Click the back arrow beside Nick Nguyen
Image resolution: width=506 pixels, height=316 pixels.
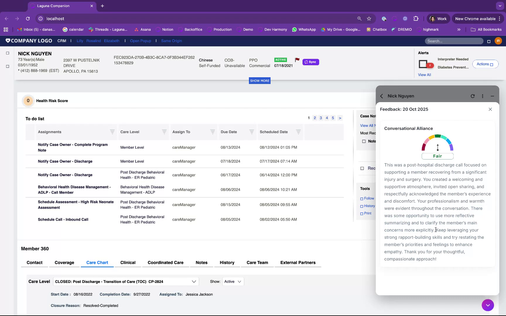pyautogui.click(x=382, y=96)
